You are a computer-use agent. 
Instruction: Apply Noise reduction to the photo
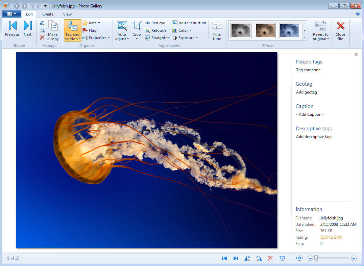[189, 23]
